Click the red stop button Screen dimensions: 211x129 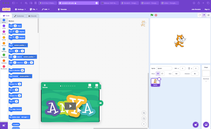pos(156,15)
